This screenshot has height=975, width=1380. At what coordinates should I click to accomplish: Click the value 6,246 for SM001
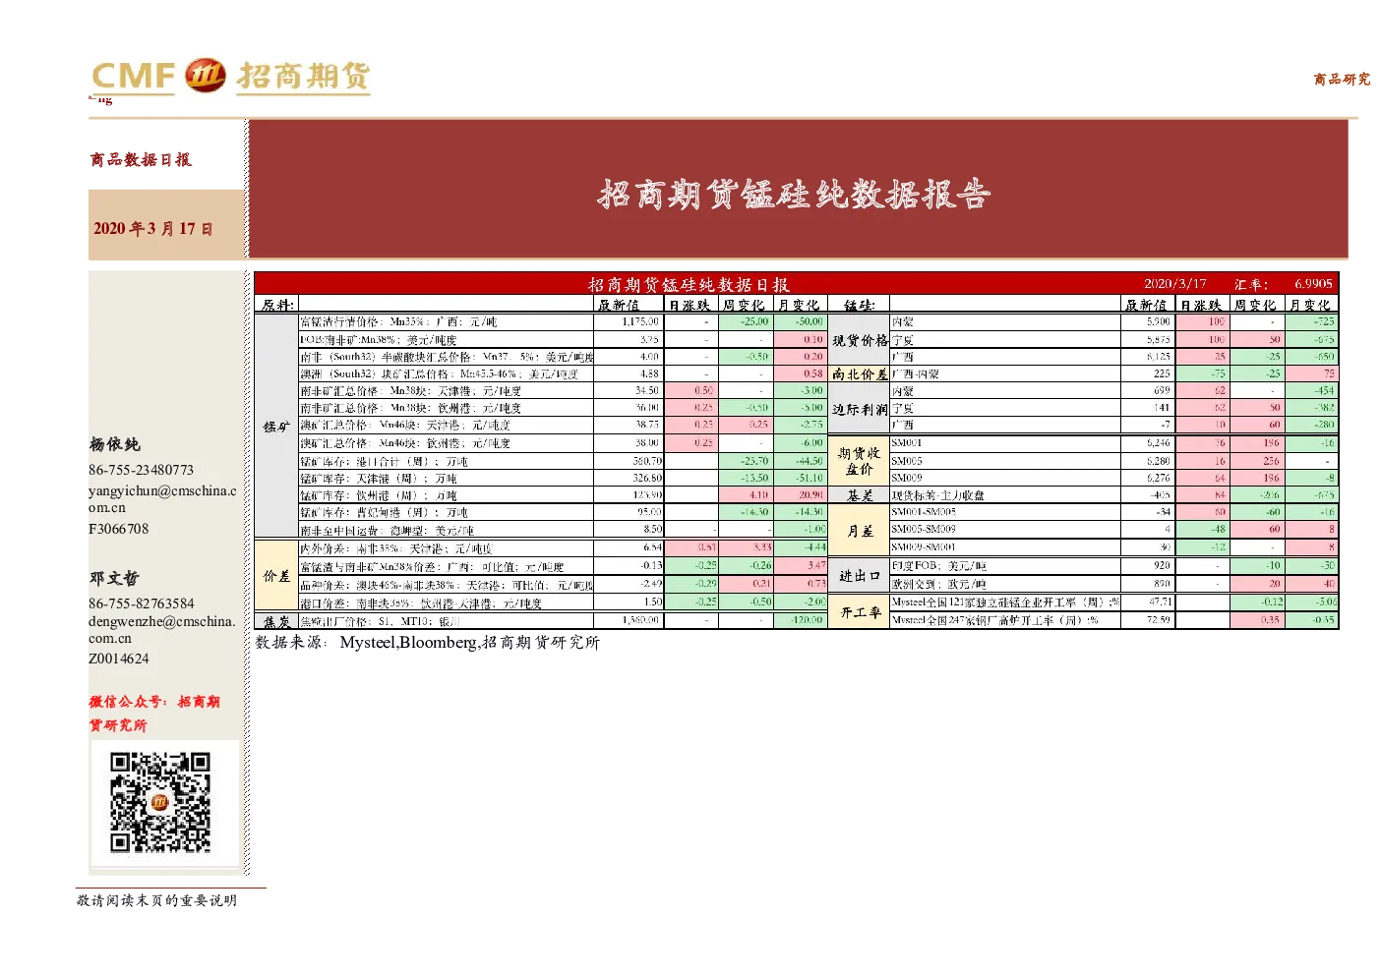coord(1159,443)
